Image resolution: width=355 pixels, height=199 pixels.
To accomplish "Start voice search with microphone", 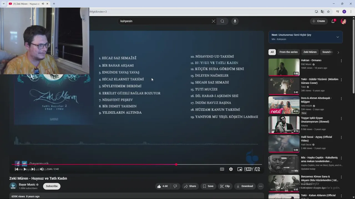I will tap(235, 21).
